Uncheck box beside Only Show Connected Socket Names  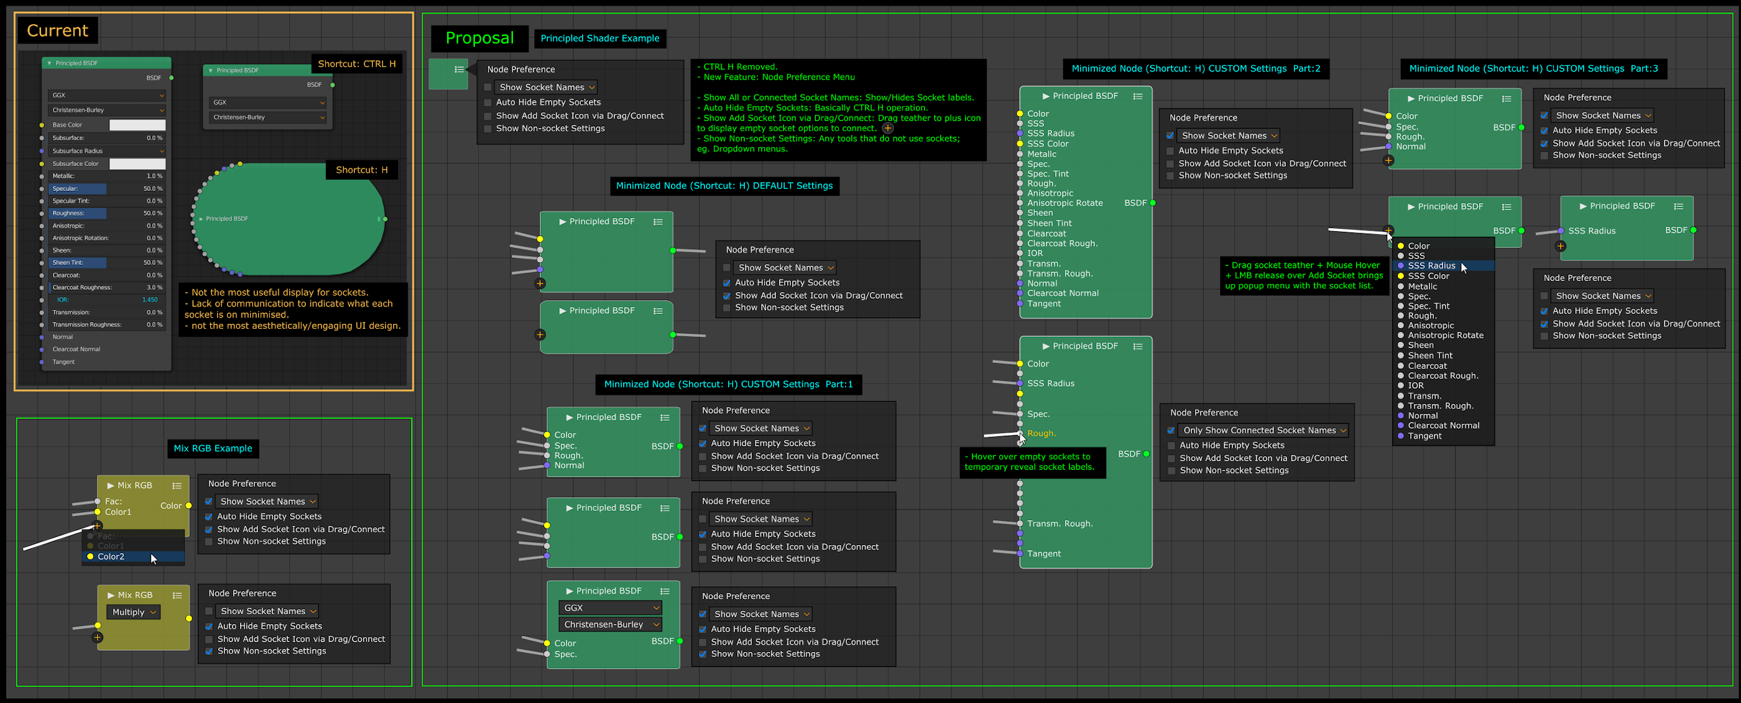pyautogui.click(x=1171, y=431)
